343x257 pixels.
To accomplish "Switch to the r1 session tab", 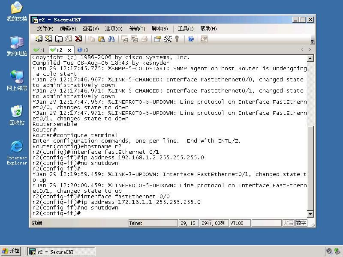I will 39,50.
